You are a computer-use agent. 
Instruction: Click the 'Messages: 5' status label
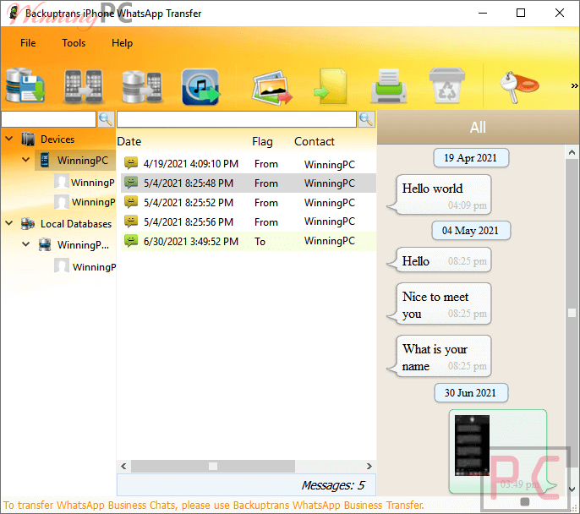333,485
